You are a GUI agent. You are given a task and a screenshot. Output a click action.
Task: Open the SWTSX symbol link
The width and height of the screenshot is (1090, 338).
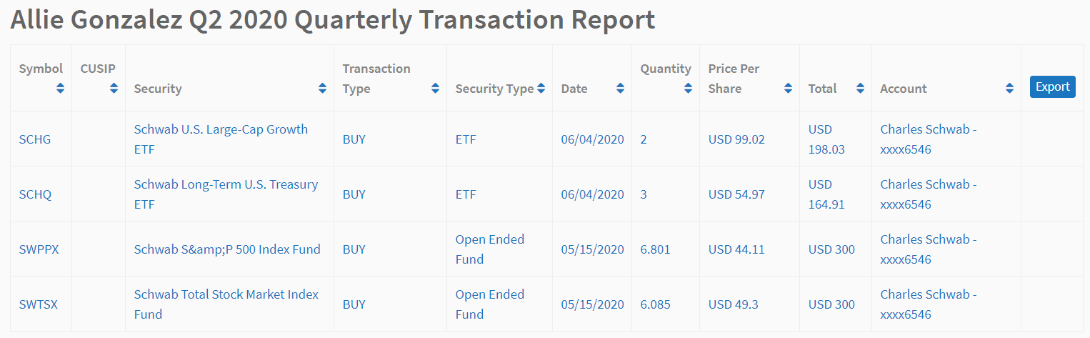[x=39, y=304]
